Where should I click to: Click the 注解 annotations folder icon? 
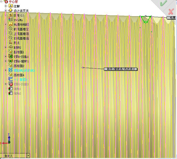(x=10, y=6)
